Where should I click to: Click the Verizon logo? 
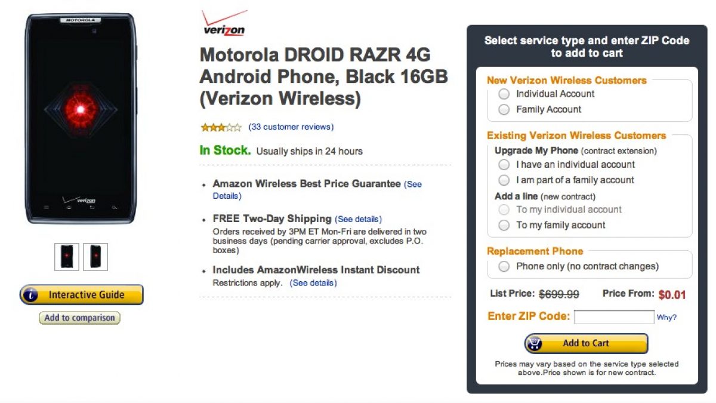pos(223,24)
